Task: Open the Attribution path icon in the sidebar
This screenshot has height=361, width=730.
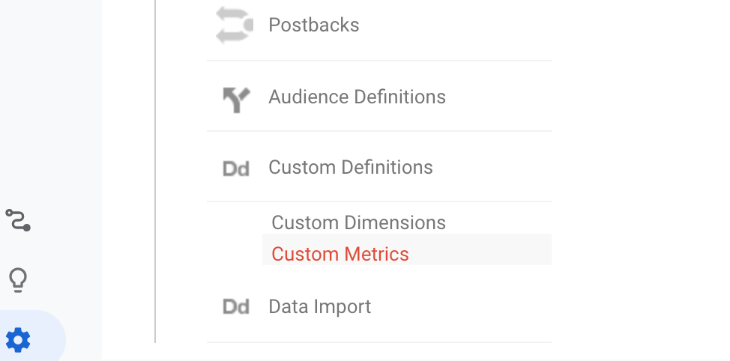Action: tap(18, 220)
